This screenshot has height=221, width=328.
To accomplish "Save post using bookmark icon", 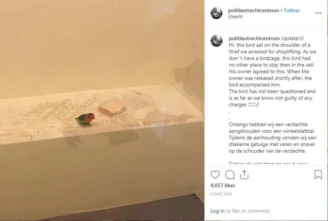I will pos(318,175).
